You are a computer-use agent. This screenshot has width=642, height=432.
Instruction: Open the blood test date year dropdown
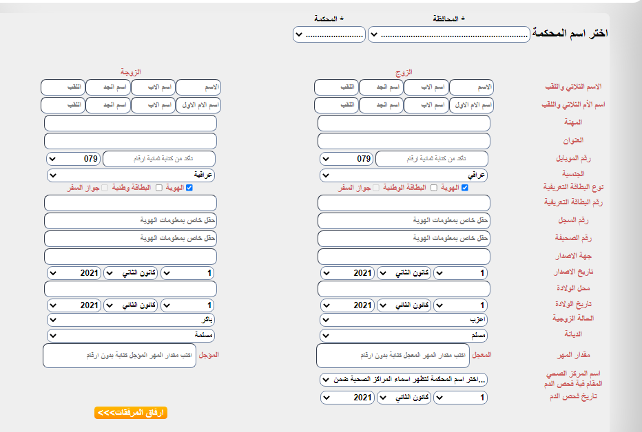click(x=347, y=398)
